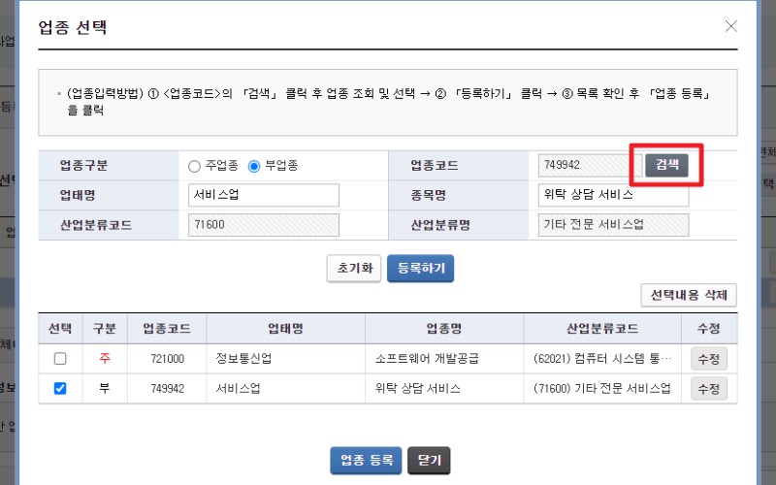Click the 구분 column header
This screenshot has height=485, width=776.
point(105,329)
